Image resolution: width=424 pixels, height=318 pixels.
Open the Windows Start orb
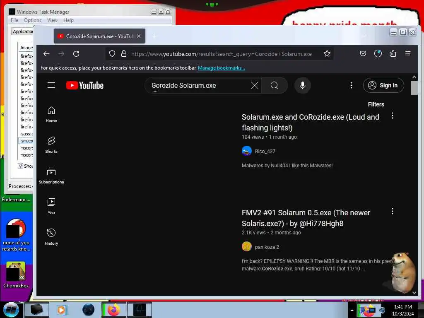click(x=11, y=310)
